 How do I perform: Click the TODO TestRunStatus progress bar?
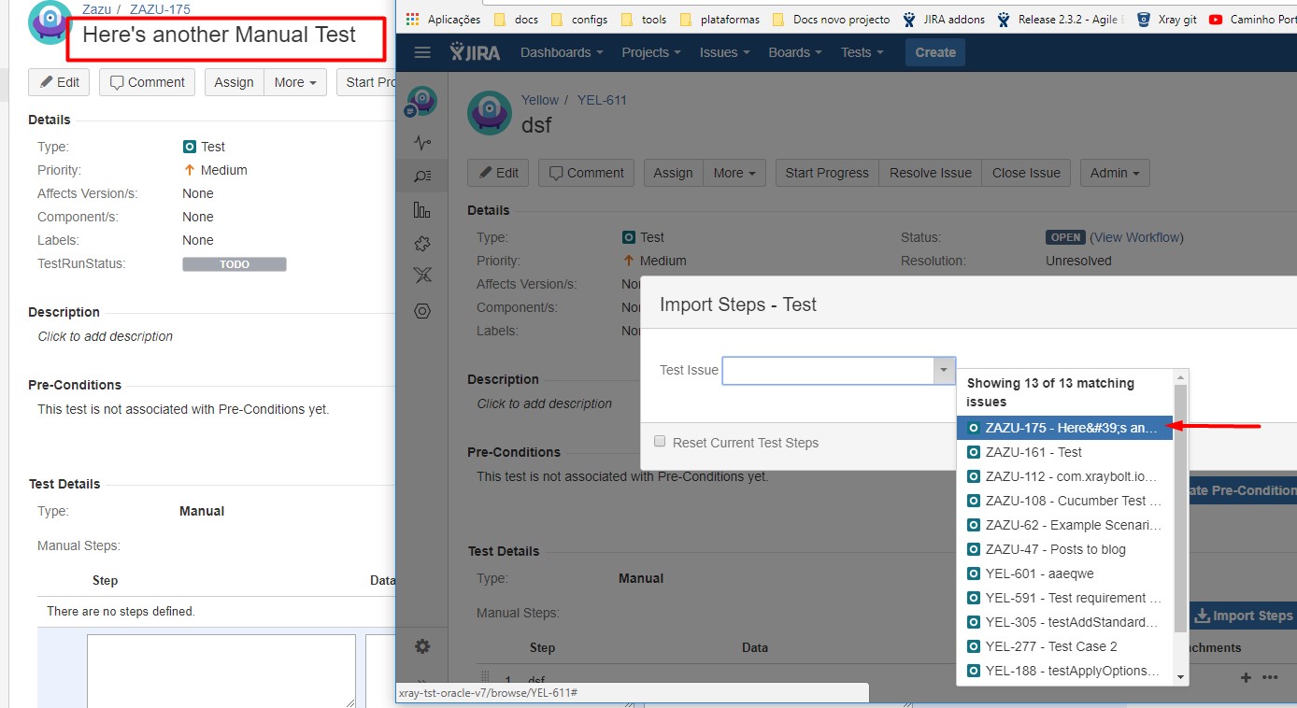[234, 263]
